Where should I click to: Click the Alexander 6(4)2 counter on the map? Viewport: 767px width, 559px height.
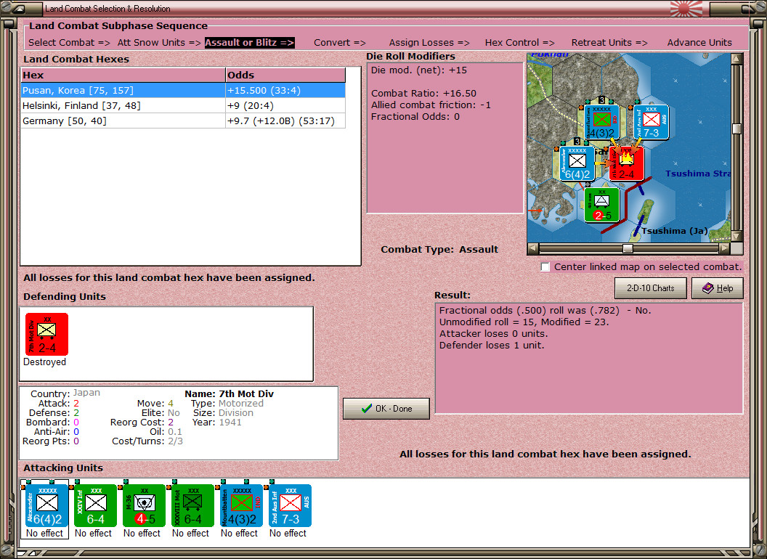coord(577,164)
